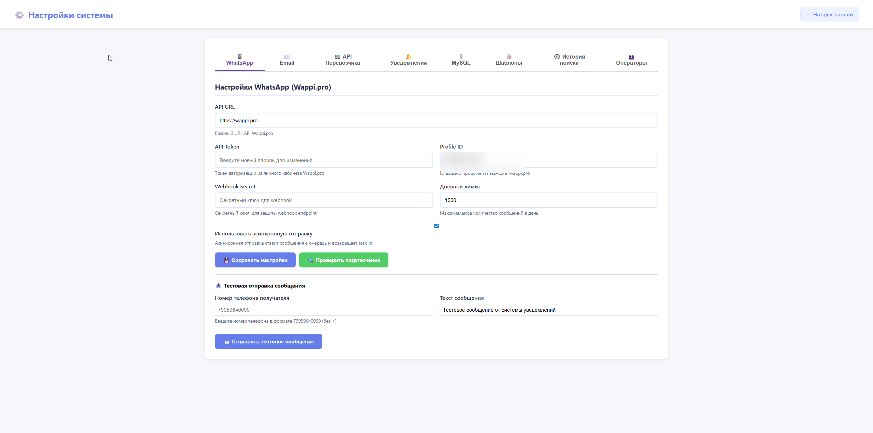The width and height of the screenshot is (873, 433).
Task: Click the envelope icon on Email tab
Action: [x=287, y=57]
